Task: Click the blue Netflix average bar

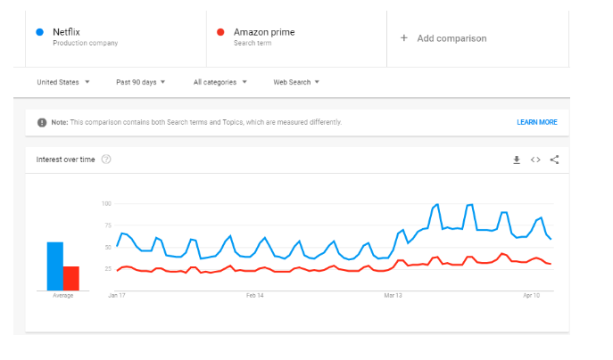Action: tap(55, 266)
